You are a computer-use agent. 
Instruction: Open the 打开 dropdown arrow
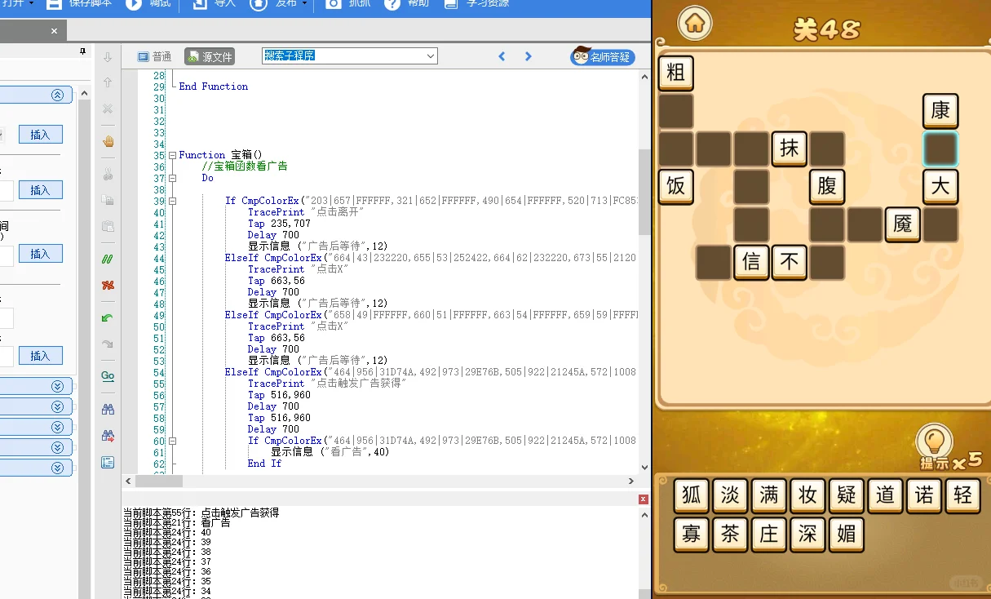(32, 3)
